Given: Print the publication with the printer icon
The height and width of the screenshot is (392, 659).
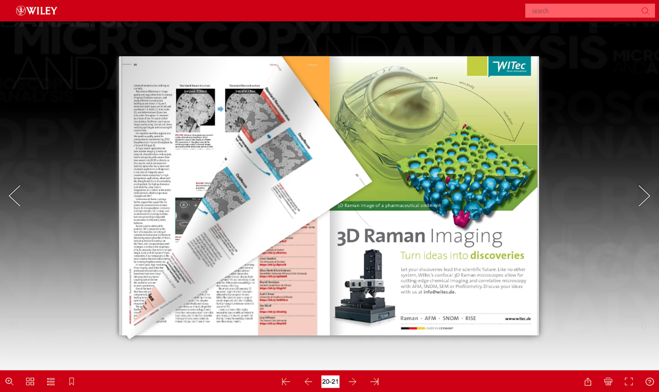Looking at the screenshot, I should [608, 382].
